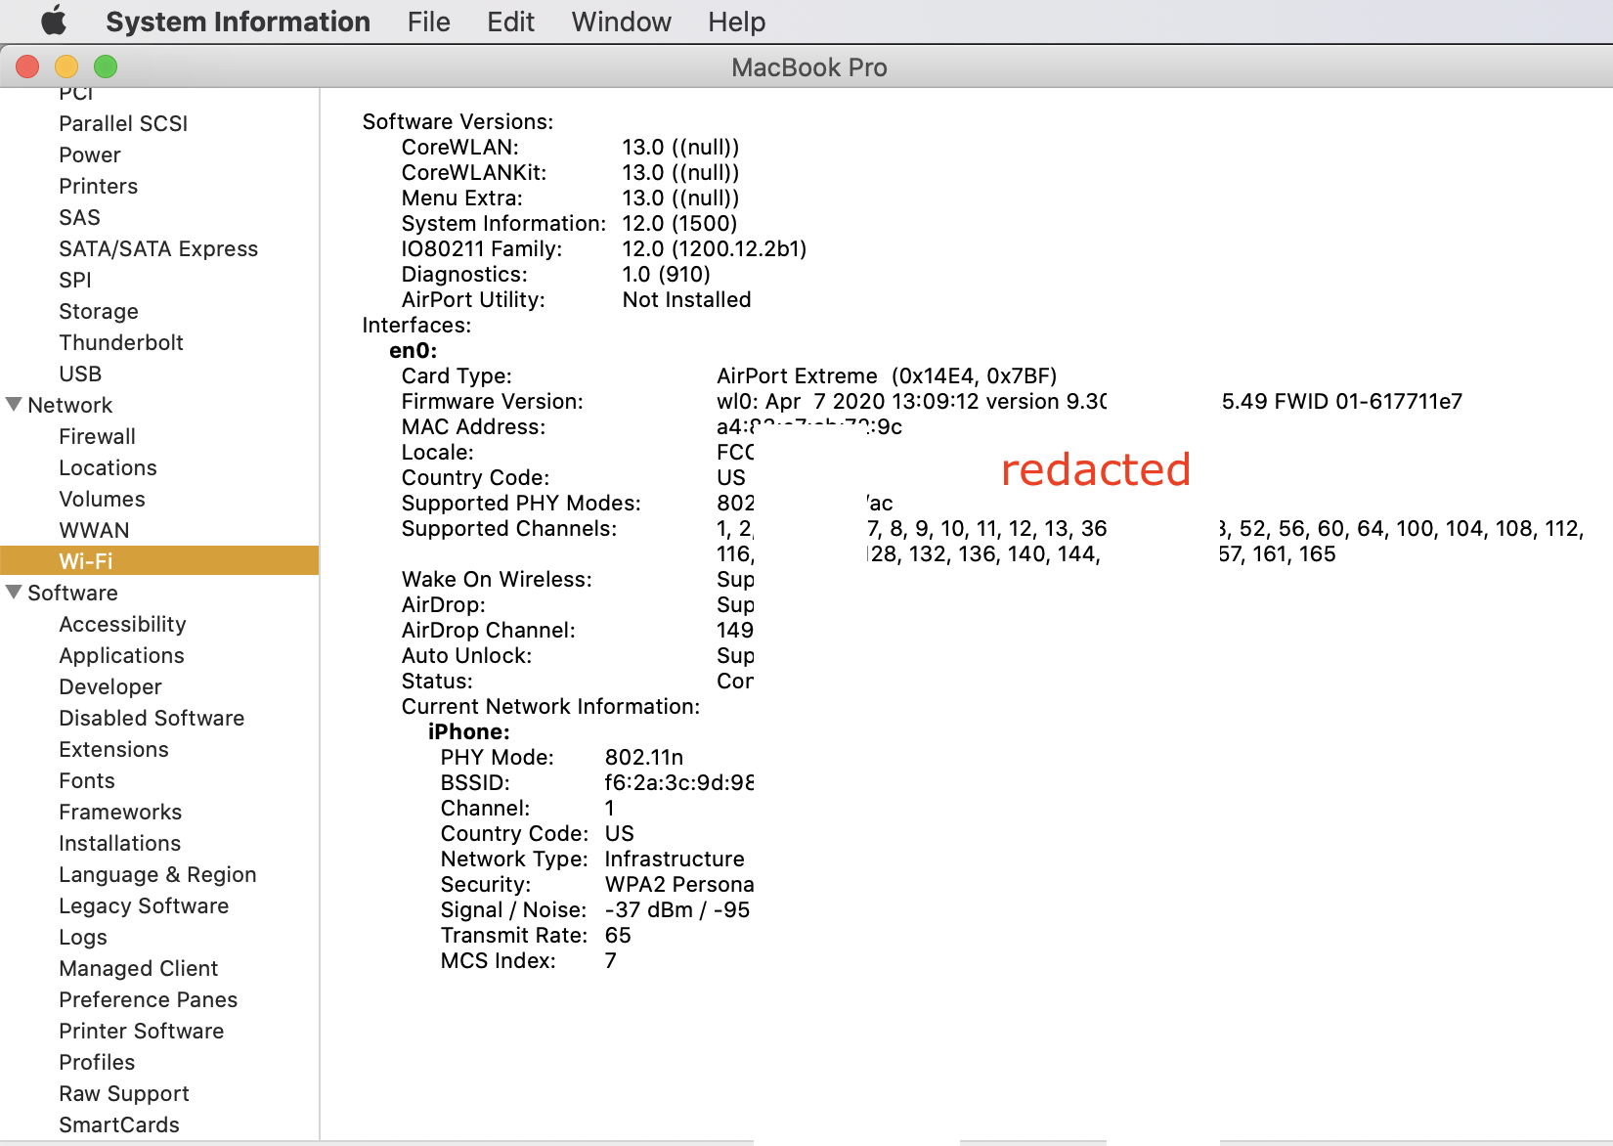Select Preference Panes in the sidebar
The width and height of the screenshot is (1613, 1146).
[x=148, y=999]
